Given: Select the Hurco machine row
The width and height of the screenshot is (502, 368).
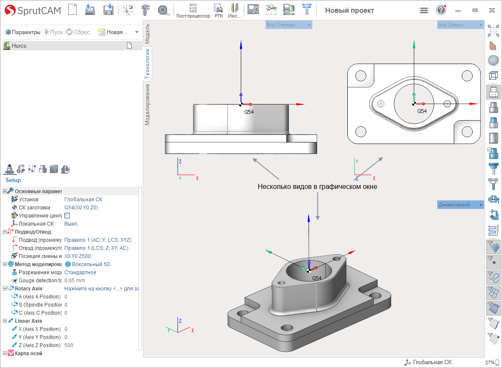Looking at the screenshot, I should [72, 46].
